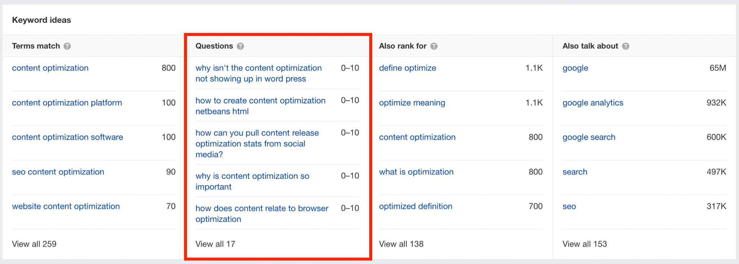Open 'content optimization software' keyword
This screenshot has width=739, height=264.
click(67, 137)
